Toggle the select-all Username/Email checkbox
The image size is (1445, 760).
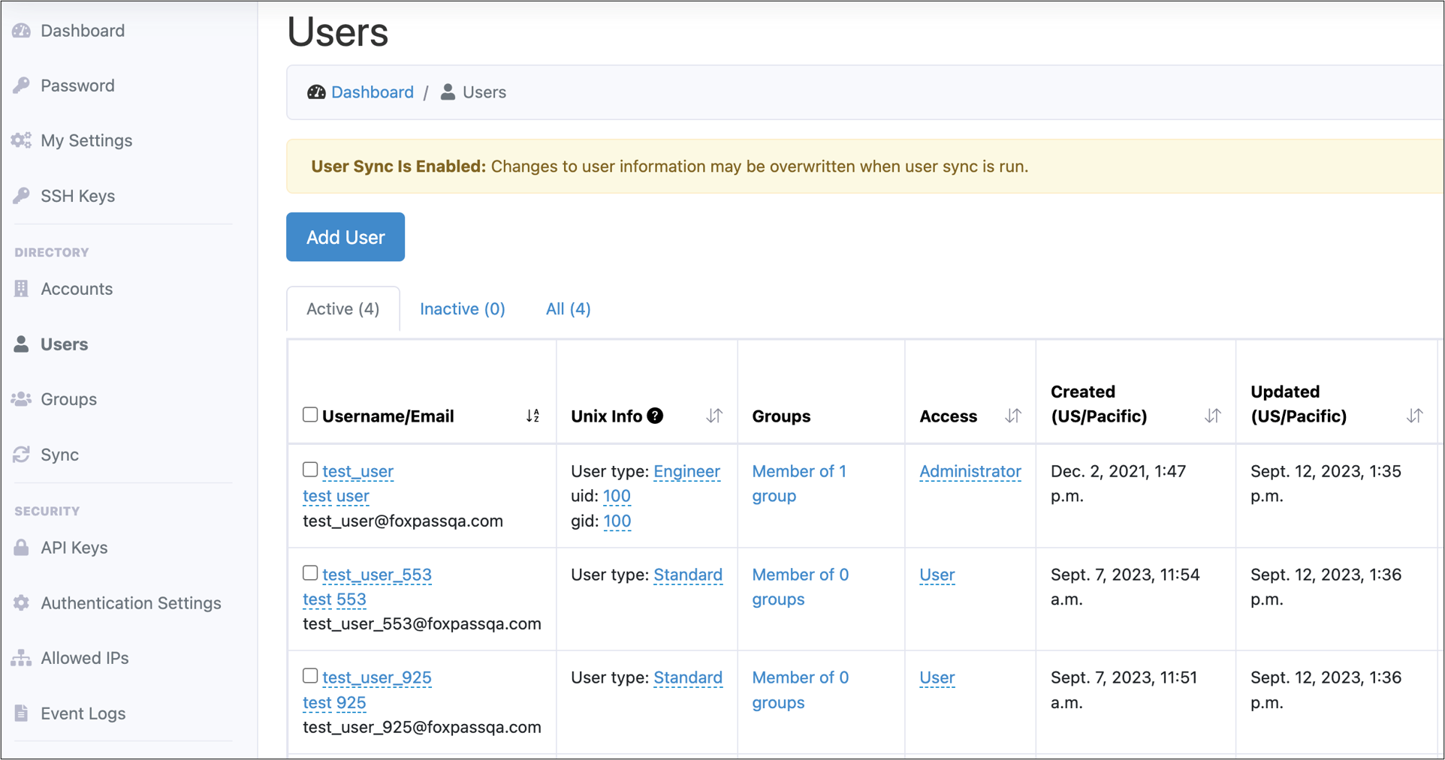310,415
